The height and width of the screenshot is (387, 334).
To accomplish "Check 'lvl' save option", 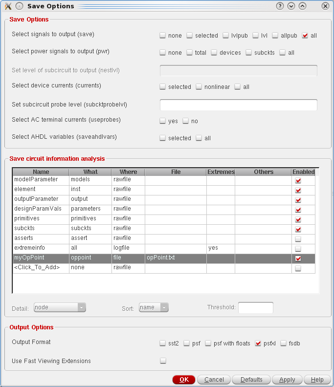I will point(255,35).
